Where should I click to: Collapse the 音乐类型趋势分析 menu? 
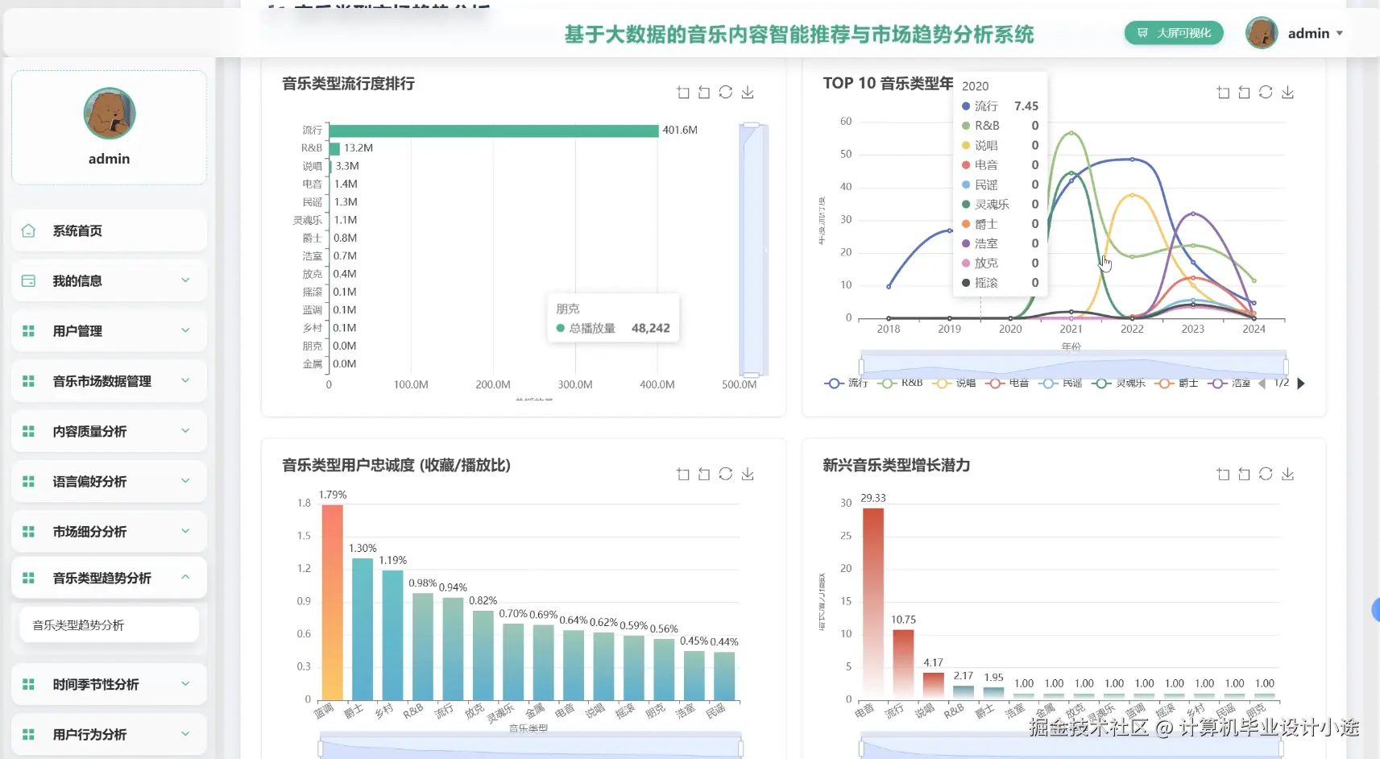109,578
